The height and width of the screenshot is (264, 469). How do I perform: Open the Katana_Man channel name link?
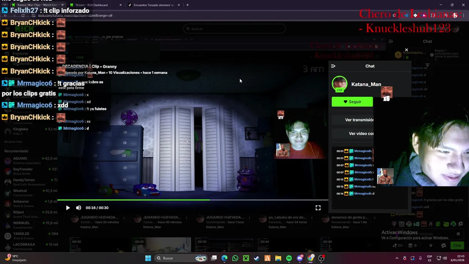click(366, 84)
